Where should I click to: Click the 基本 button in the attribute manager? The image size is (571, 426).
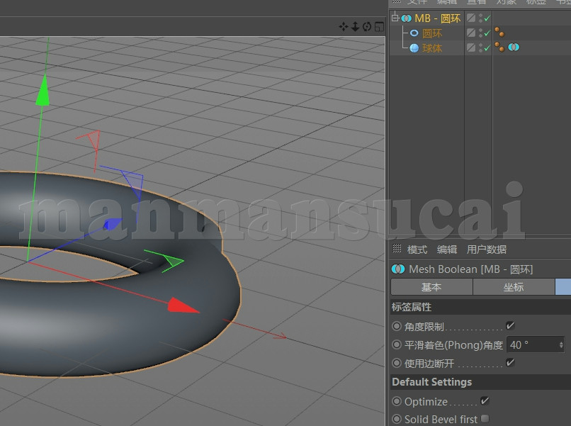[431, 287]
